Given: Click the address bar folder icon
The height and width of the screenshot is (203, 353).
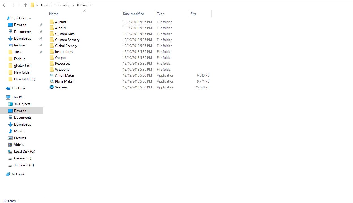Looking at the screenshot, I should click(32, 5).
